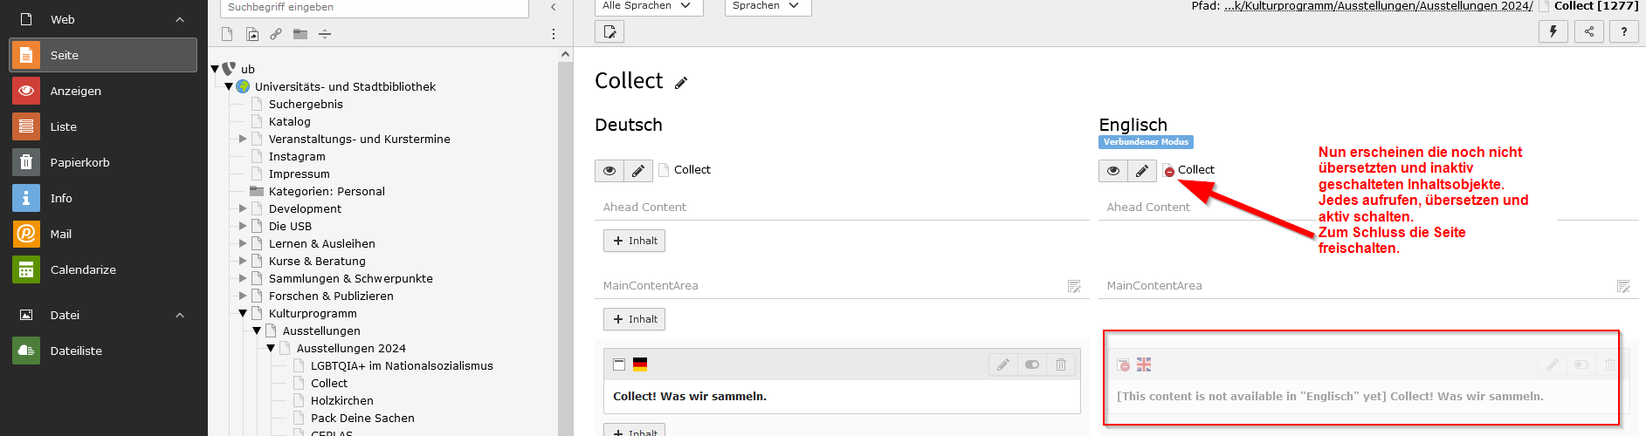1646x436 pixels.
Task: Click the edit page properties icon button
Action: point(610,31)
